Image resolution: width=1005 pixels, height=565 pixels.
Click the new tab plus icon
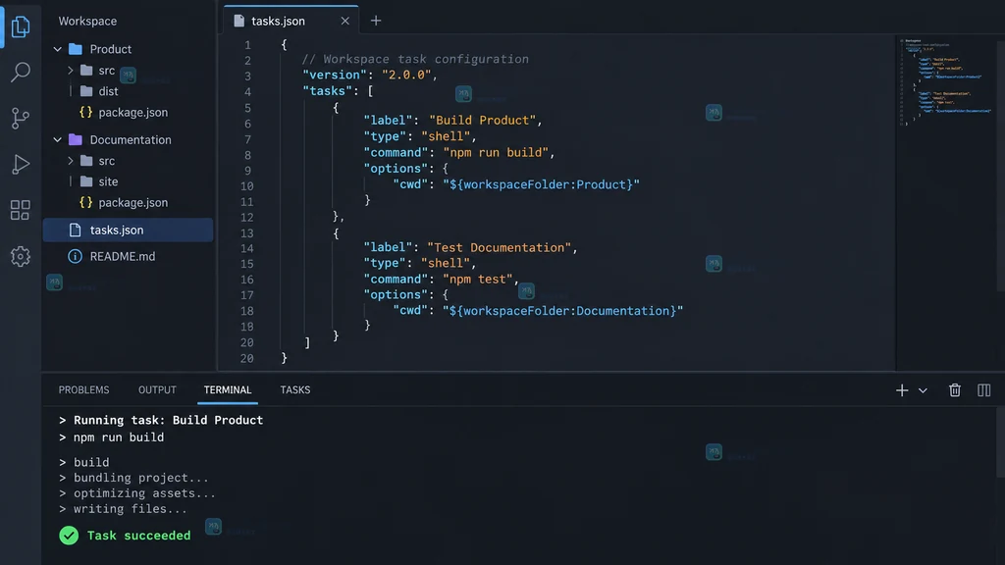coord(376,21)
